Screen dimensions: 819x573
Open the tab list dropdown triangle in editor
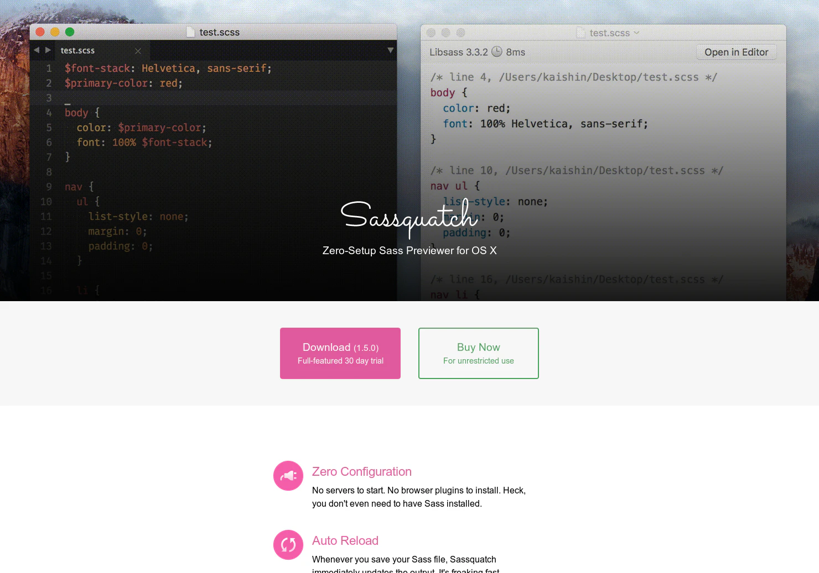click(390, 50)
